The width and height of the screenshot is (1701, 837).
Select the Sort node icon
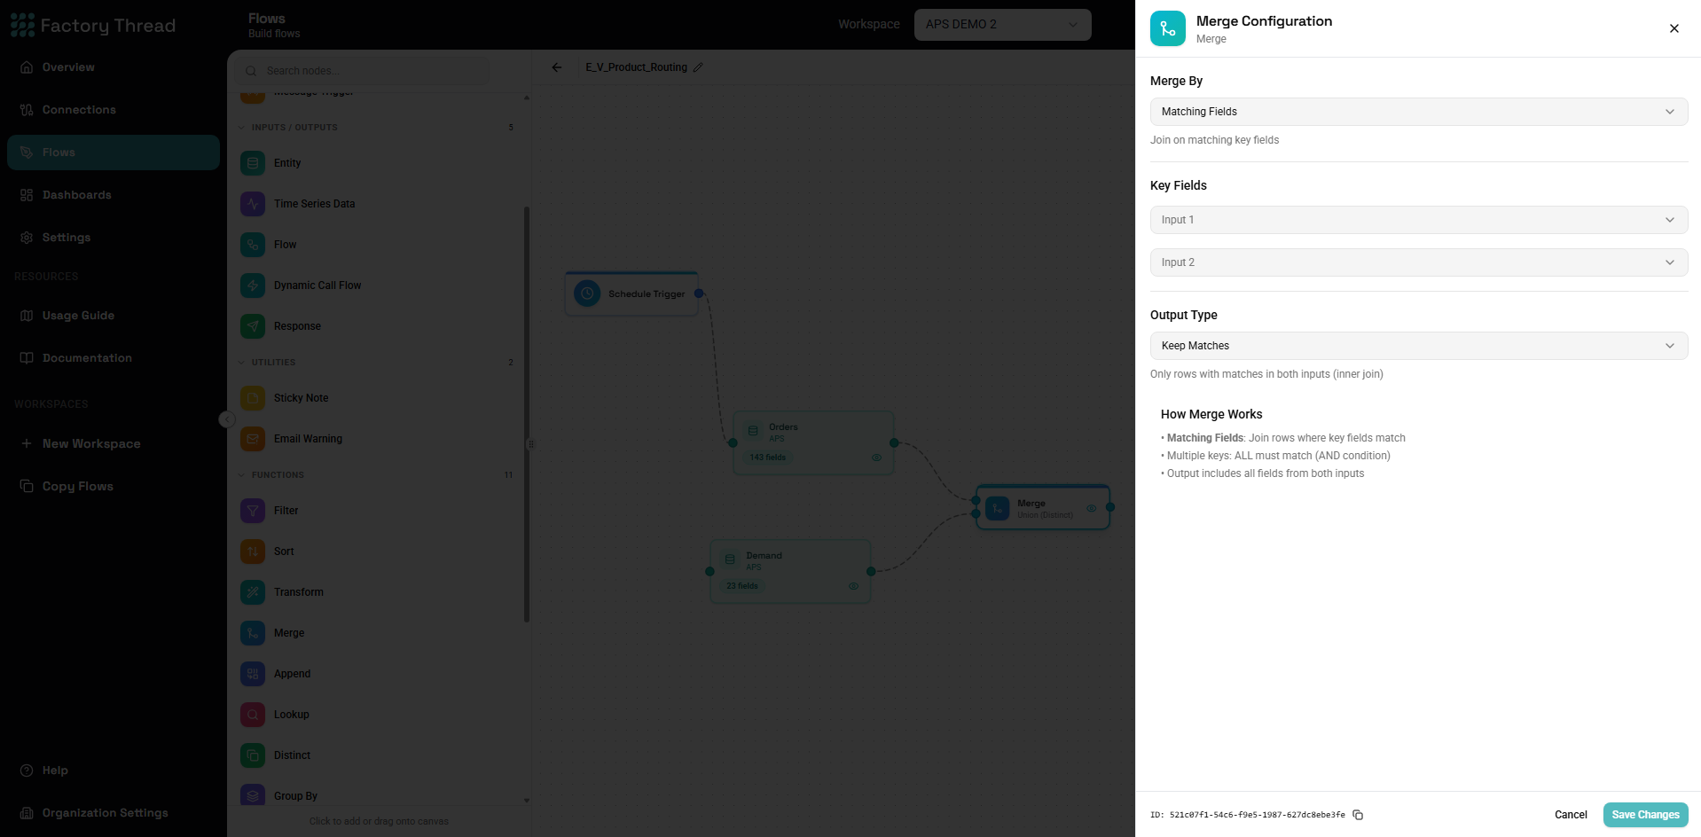[x=253, y=551]
